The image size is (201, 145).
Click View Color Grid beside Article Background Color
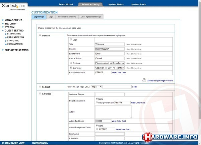click(x=122, y=129)
